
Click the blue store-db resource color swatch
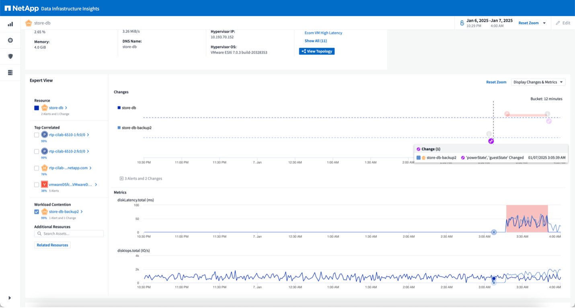37,108
